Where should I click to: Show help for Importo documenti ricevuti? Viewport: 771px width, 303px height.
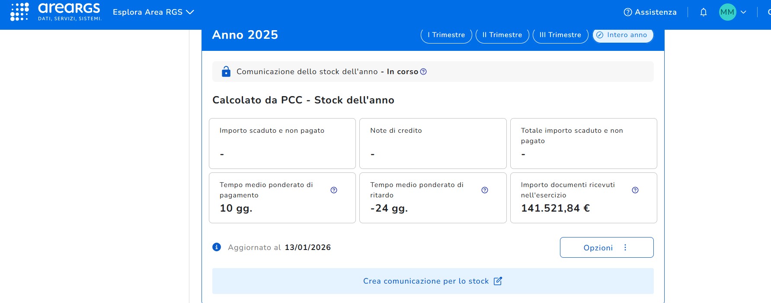635,190
